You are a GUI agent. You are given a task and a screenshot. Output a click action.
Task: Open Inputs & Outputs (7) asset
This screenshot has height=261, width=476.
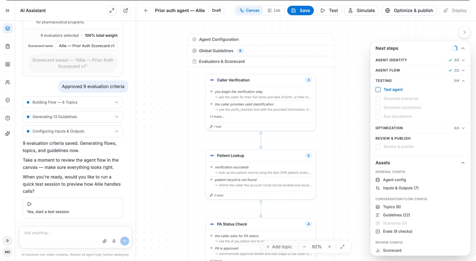click(x=397, y=188)
